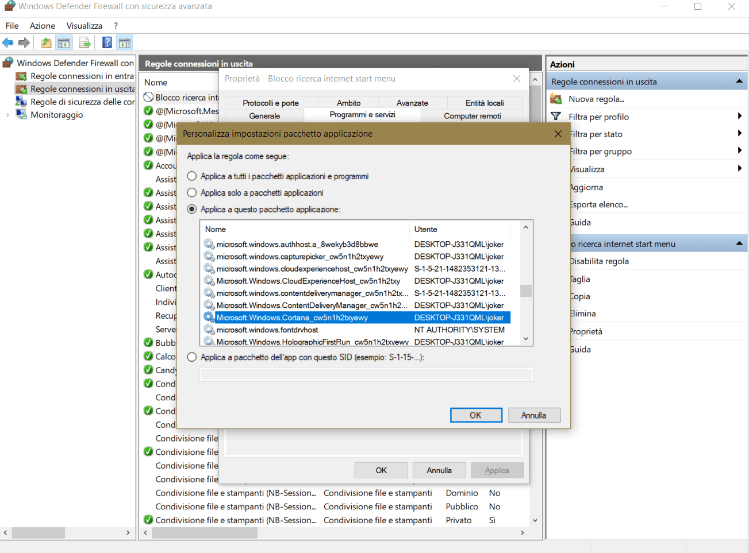This screenshot has height=553, width=749.
Task: Click the package list vertical scrollbar thumb
Action: (x=525, y=291)
